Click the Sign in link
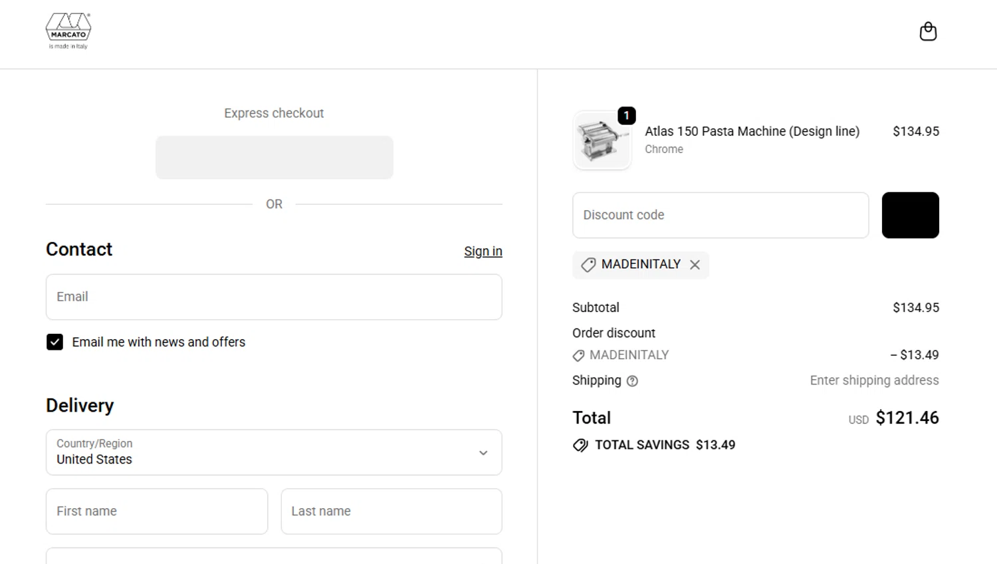 click(483, 251)
